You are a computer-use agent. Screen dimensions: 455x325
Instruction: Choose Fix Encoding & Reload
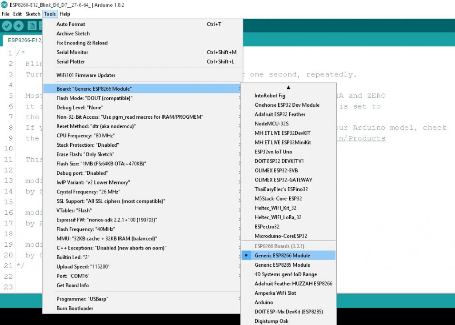pyautogui.click(x=142, y=43)
